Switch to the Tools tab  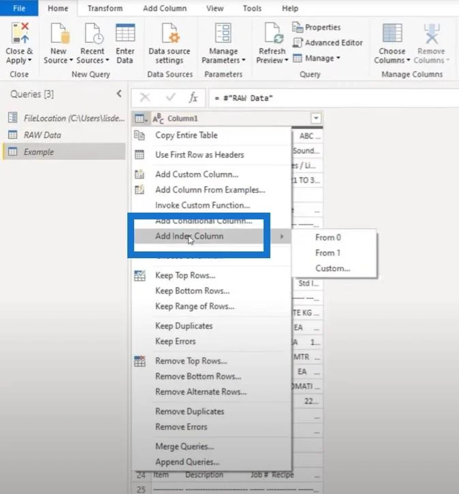[x=252, y=8]
